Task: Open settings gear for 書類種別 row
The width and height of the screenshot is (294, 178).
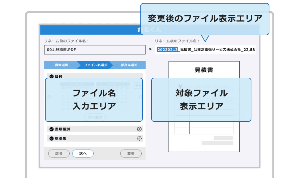Action: pyautogui.click(x=139, y=129)
